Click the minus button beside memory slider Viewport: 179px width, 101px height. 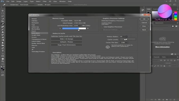coord(60,28)
